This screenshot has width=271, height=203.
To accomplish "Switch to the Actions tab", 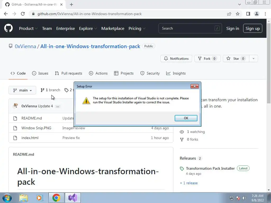I will (x=98, y=73).
